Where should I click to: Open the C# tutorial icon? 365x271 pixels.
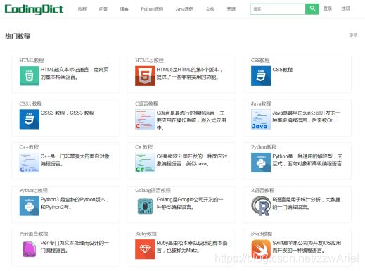click(x=145, y=163)
